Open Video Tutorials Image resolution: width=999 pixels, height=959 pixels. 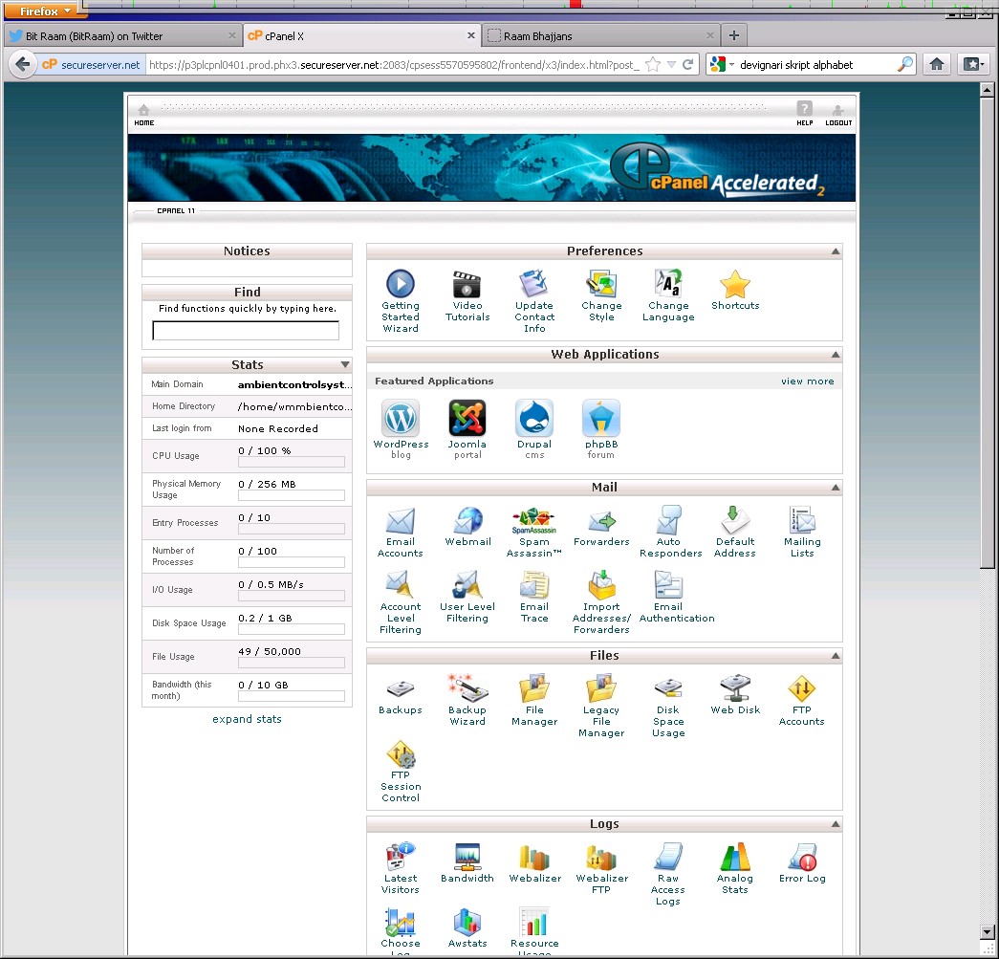467,295
